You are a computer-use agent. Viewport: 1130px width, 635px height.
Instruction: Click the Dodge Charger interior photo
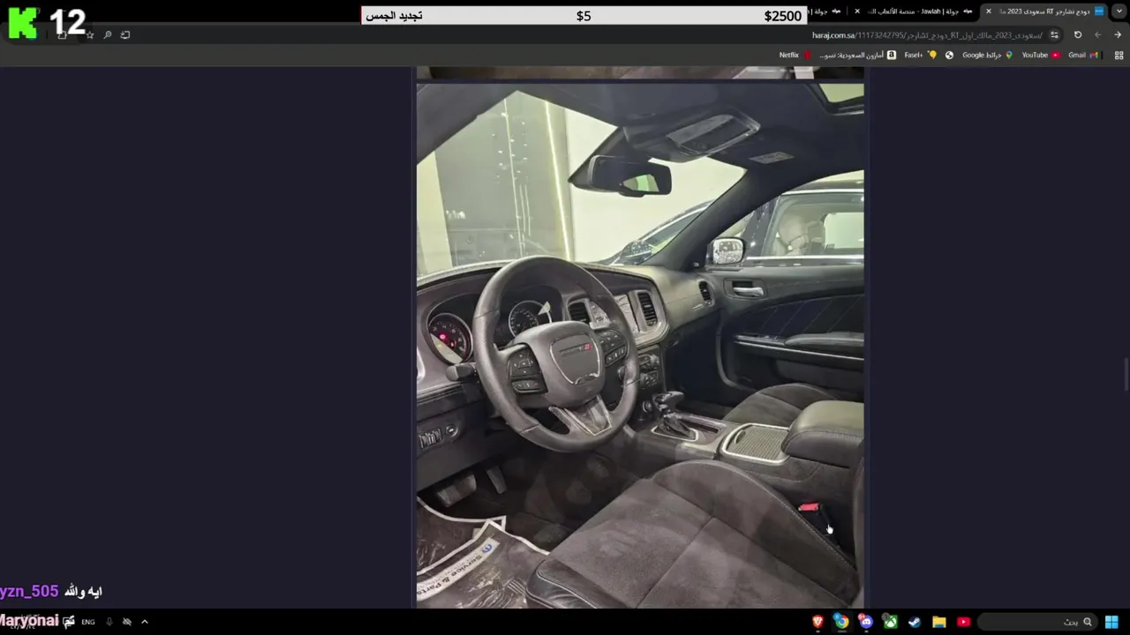[640, 345]
